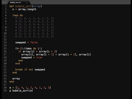
Task: Click the '(n-1).times do |i|' line
Action: [x=29, y=48]
